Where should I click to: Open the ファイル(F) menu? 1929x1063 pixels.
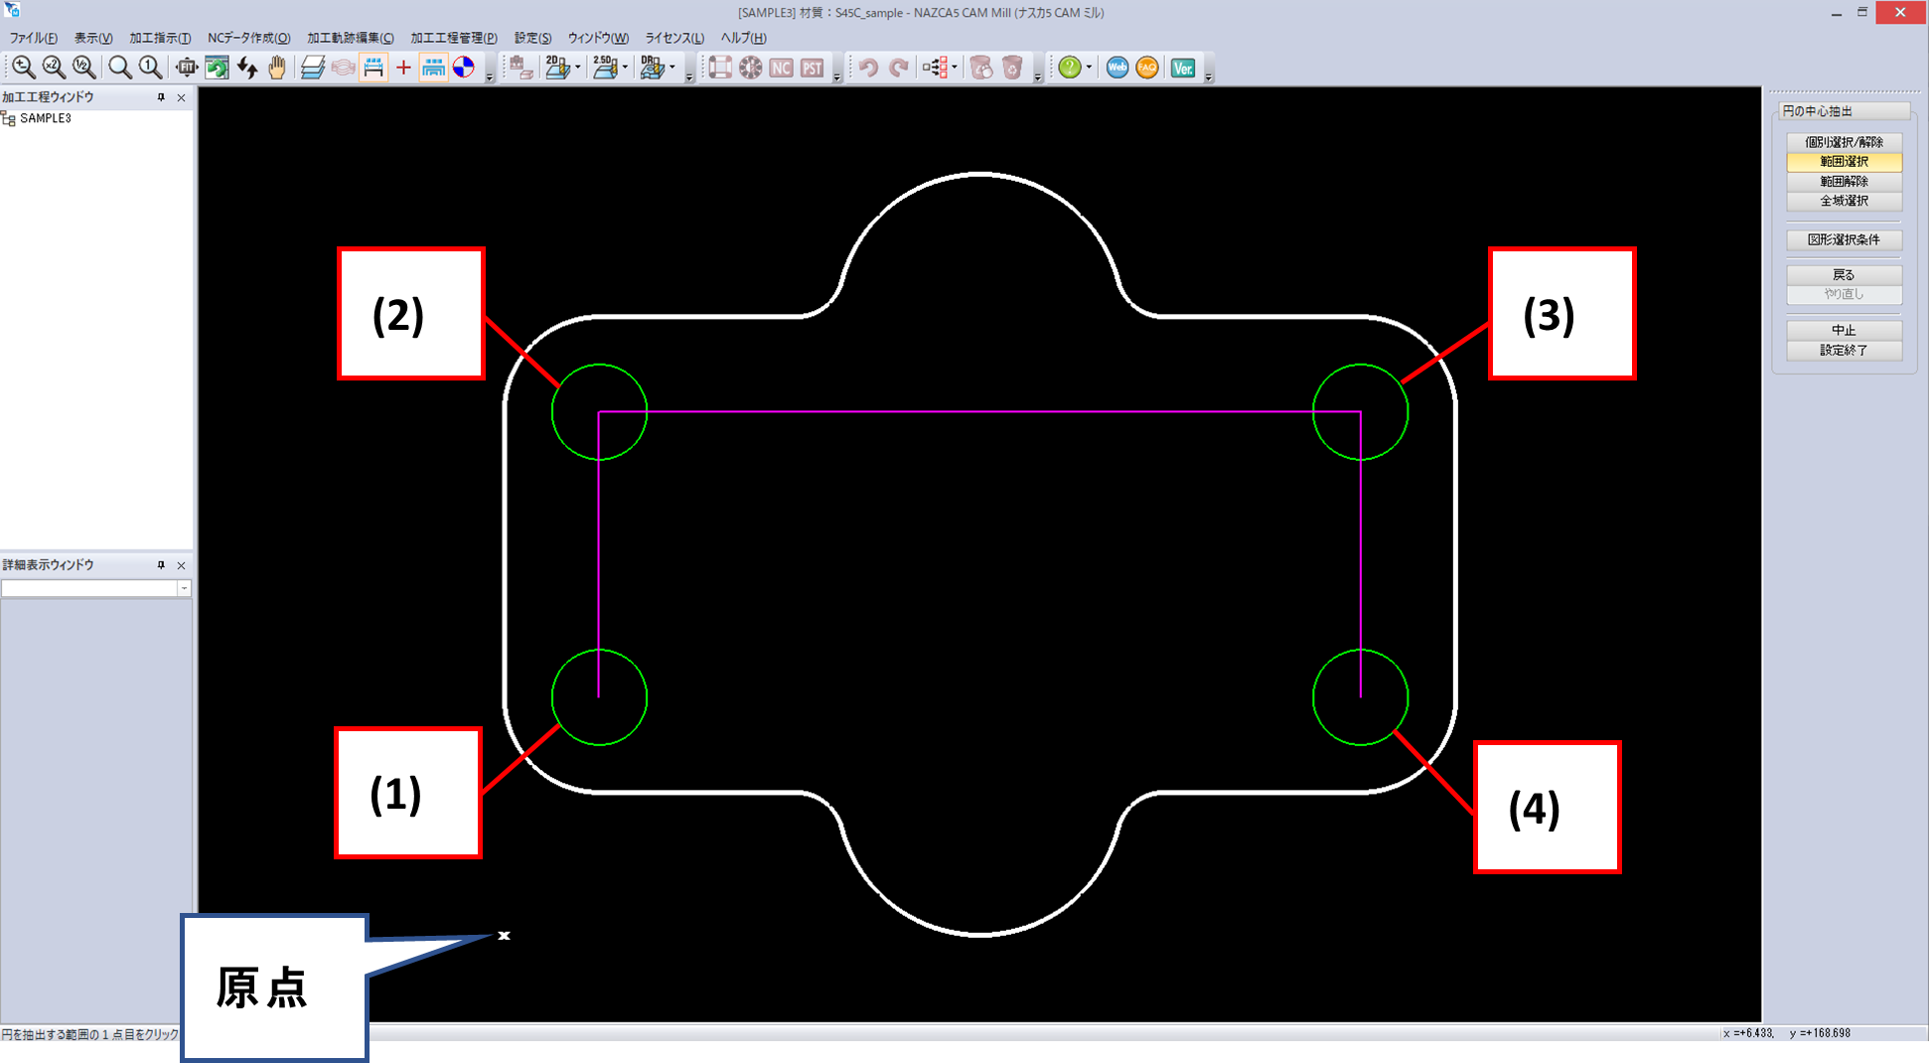(32, 38)
